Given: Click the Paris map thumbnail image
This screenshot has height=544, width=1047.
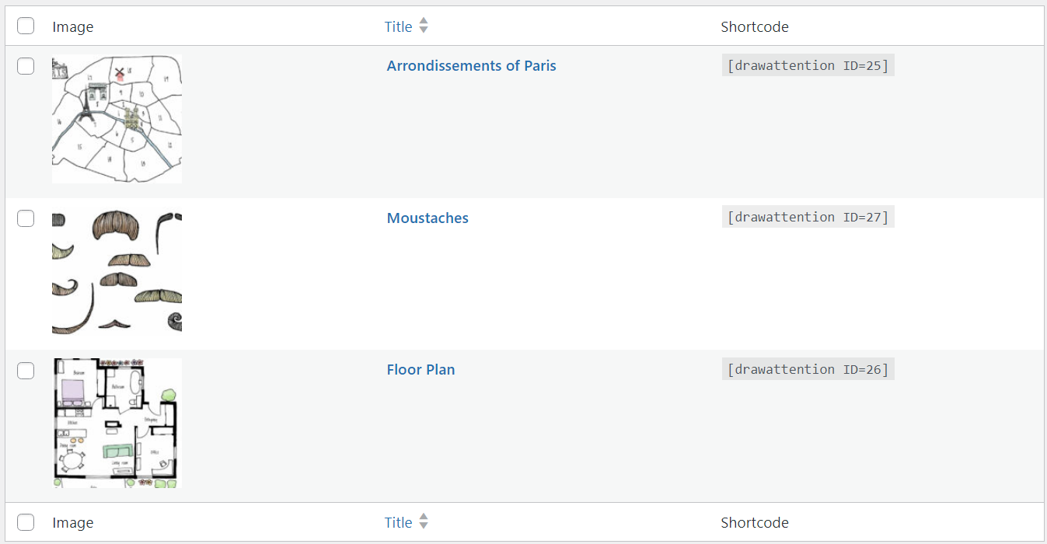Looking at the screenshot, I should [x=117, y=119].
